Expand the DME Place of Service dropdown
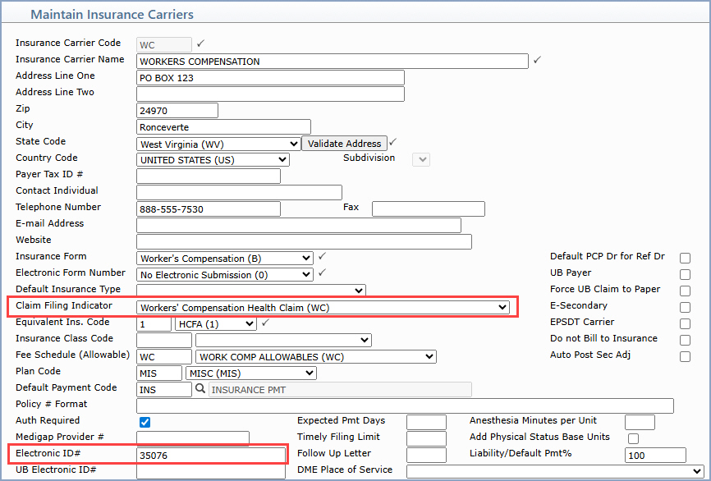This screenshot has height=481, width=711. (x=555, y=471)
